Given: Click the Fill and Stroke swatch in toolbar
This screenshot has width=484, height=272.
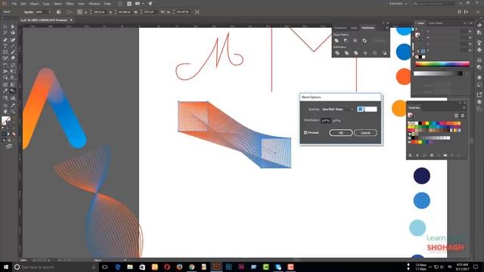Looking at the screenshot, I should (6, 120).
